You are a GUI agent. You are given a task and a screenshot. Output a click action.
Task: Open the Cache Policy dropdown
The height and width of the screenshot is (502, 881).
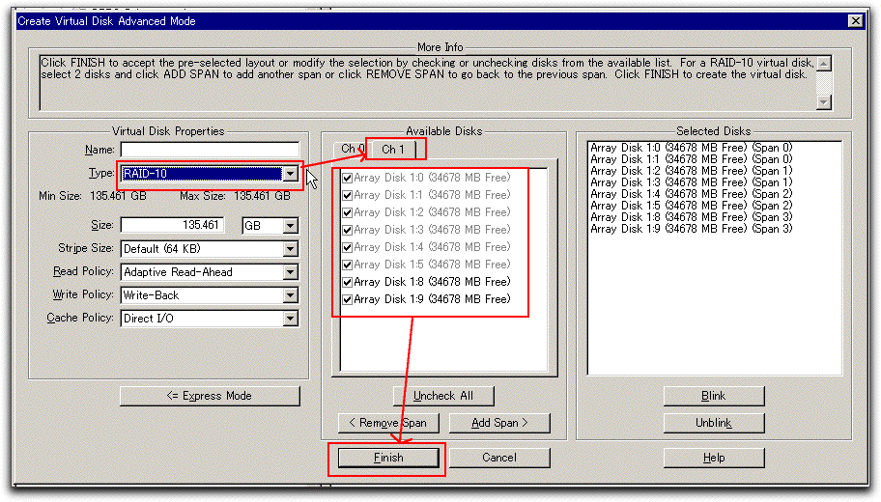click(290, 319)
